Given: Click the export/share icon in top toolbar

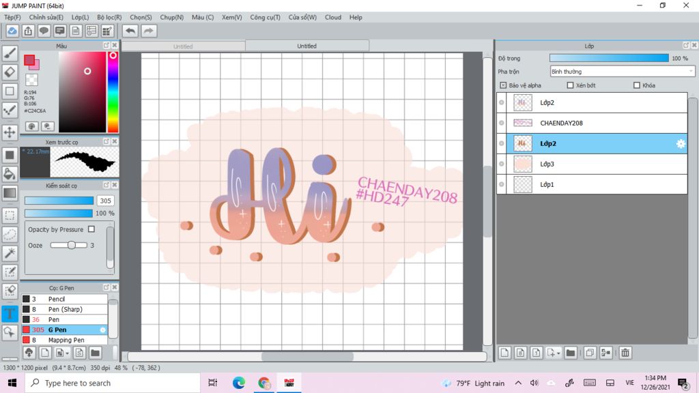Looking at the screenshot, I should tap(28, 31).
